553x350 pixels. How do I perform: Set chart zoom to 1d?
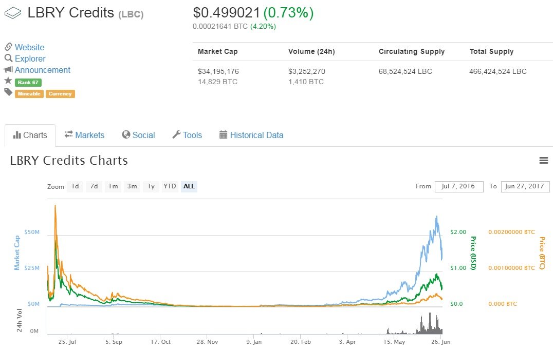[75, 186]
